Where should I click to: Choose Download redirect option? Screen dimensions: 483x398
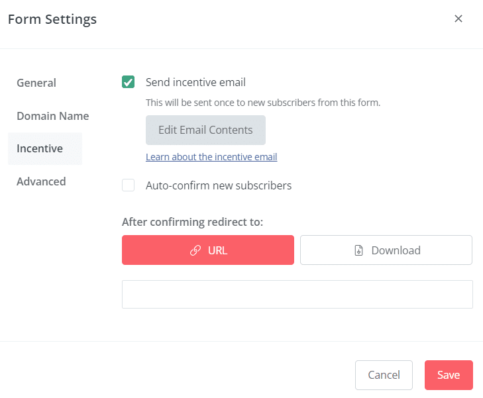(386, 250)
